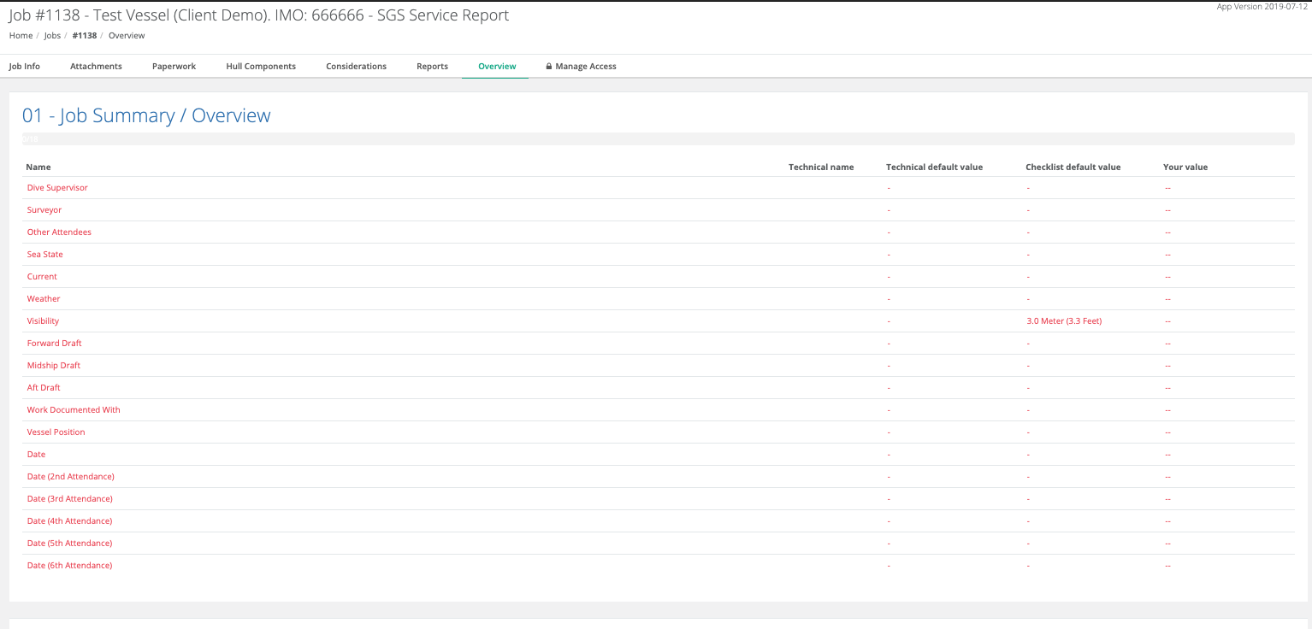This screenshot has width=1312, height=629.
Task: Click the Date (2nd Attendance) link
Action: (70, 476)
